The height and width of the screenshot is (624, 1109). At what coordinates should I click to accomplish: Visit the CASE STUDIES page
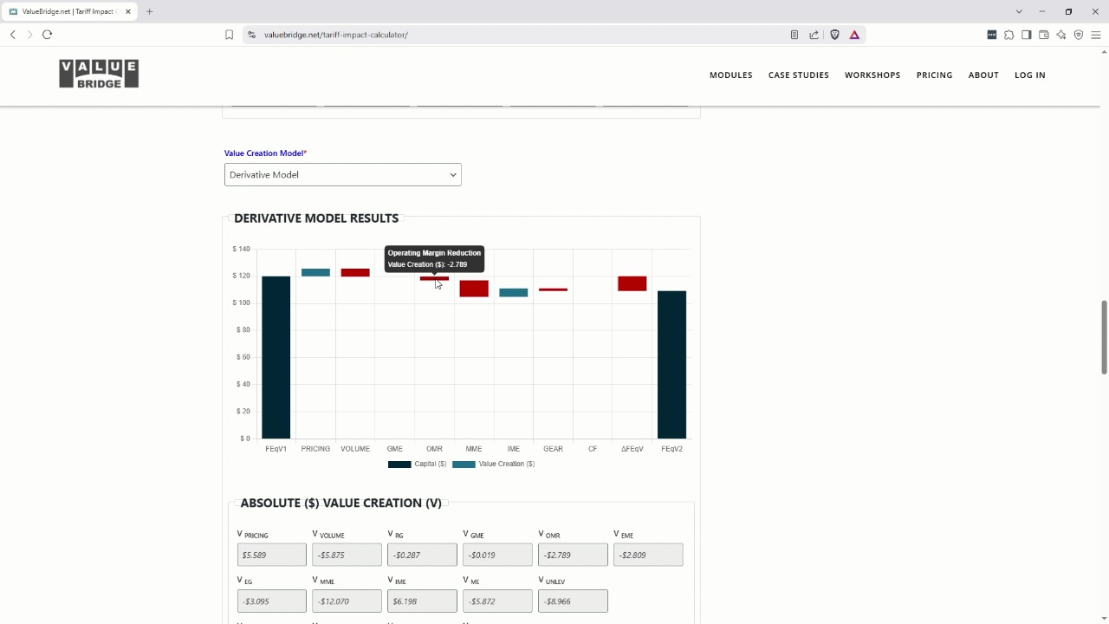(x=798, y=75)
